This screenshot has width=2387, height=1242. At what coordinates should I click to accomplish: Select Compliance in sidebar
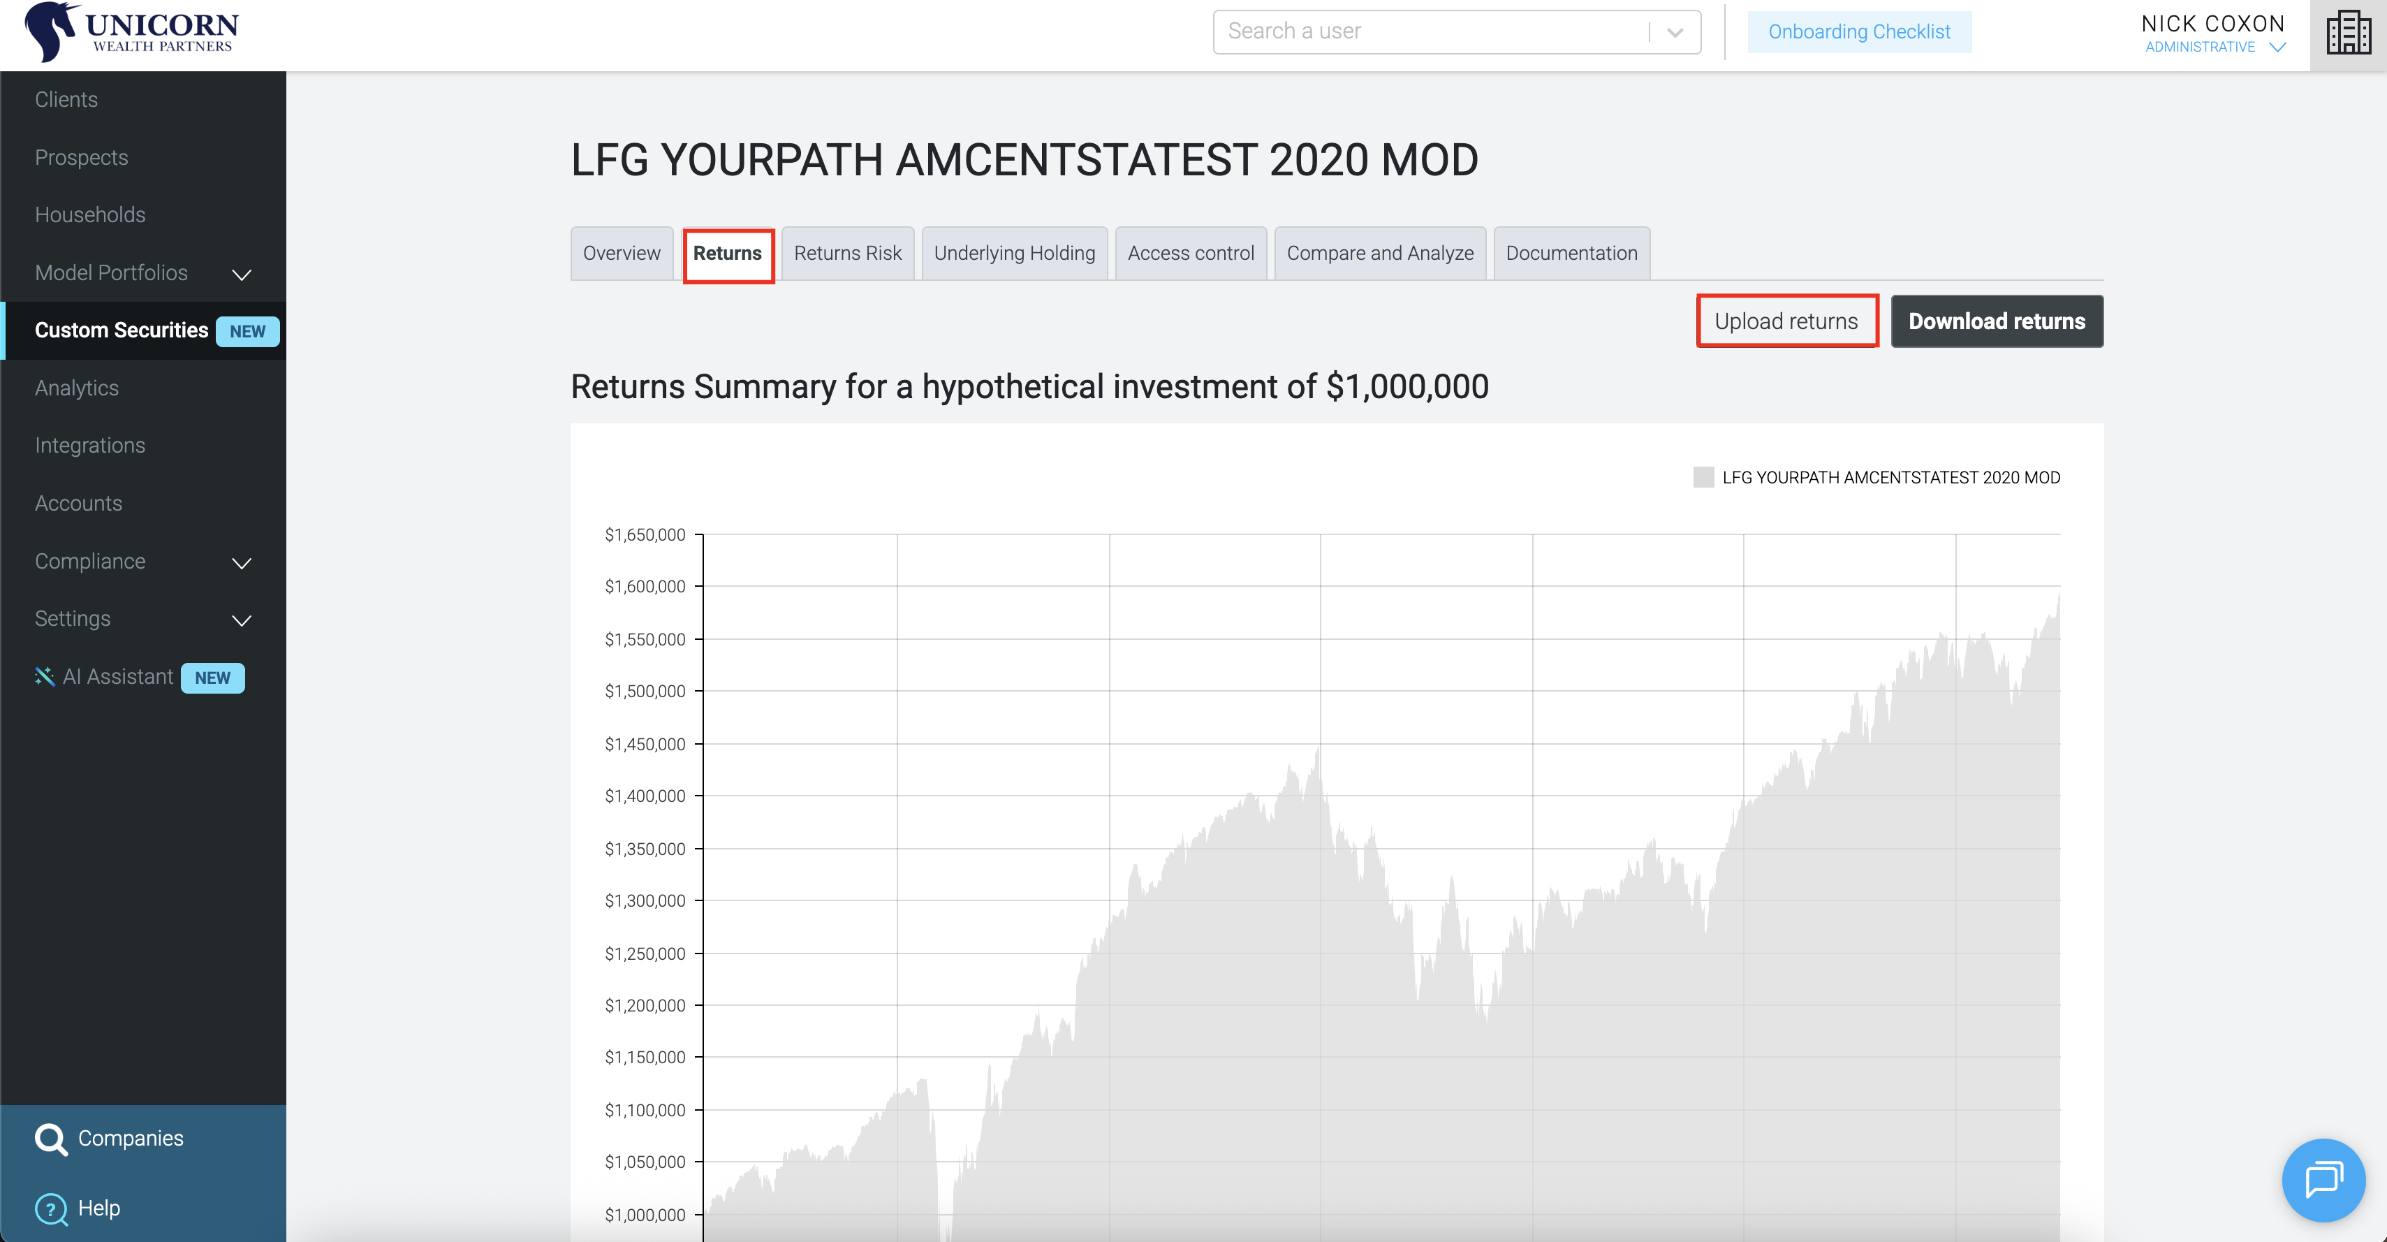pos(90,562)
